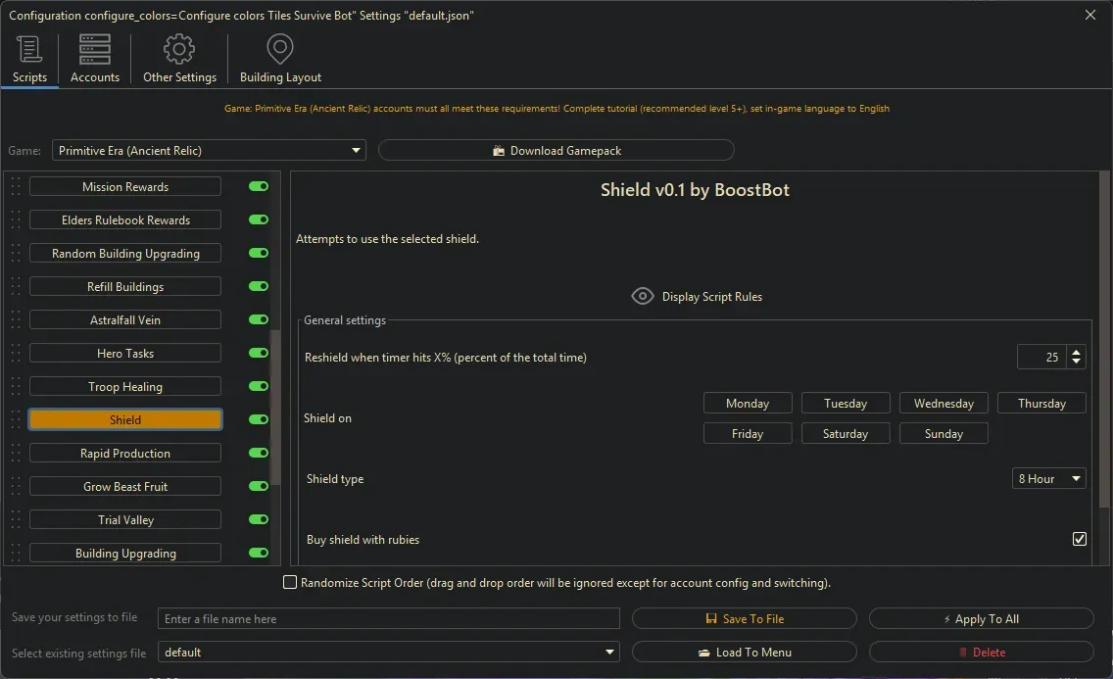
Task: Toggle off Mission Rewards script
Action: (x=258, y=186)
